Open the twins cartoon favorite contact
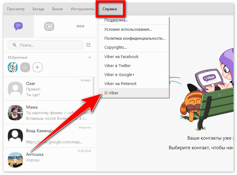The image size is (237, 175). pyautogui.click(x=13, y=67)
